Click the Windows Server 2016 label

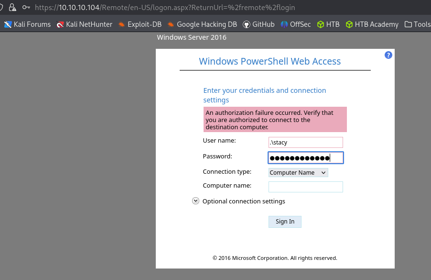pos(192,37)
